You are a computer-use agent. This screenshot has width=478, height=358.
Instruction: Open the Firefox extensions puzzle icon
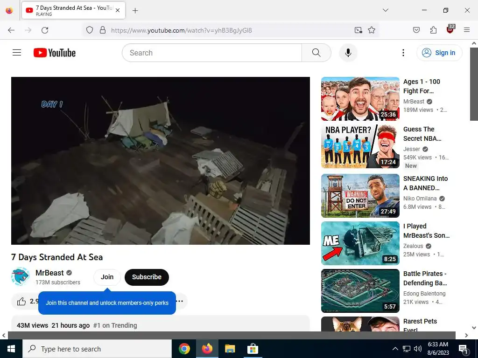coord(433,30)
